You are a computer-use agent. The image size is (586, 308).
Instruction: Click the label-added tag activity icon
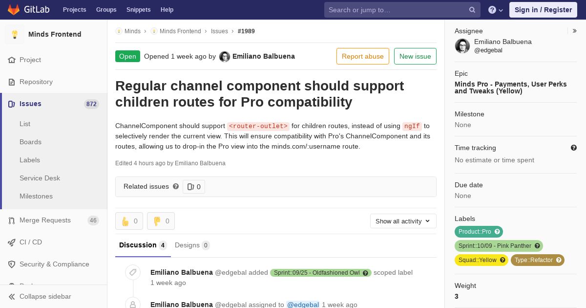(133, 272)
